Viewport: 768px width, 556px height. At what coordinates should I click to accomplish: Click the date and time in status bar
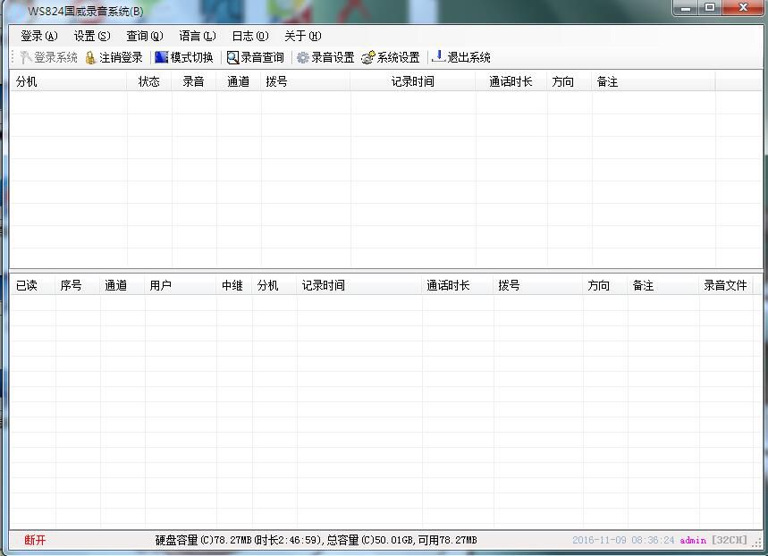[x=623, y=540]
